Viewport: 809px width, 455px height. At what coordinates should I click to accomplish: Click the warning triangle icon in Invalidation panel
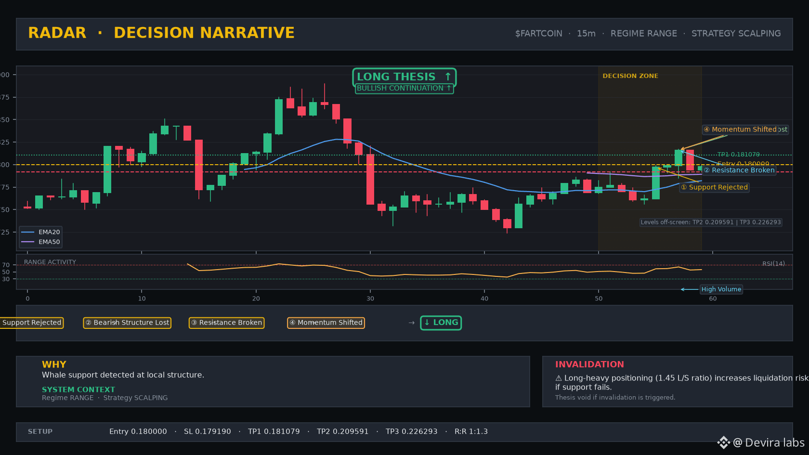pos(559,378)
